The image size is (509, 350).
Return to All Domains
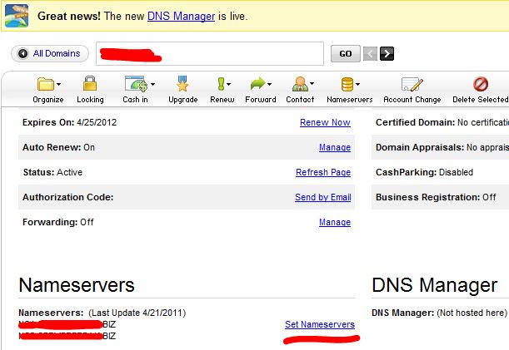coord(50,53)
